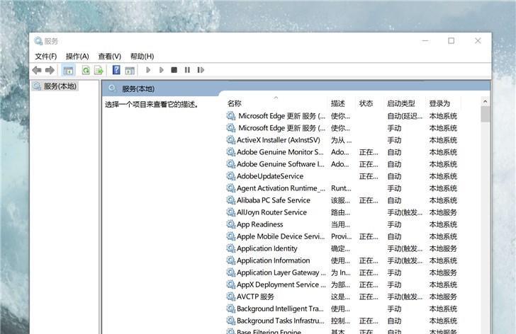Click 本地服务 login for Application Identity
This screenshot has height=334, width=516.
tap(443, 248)
